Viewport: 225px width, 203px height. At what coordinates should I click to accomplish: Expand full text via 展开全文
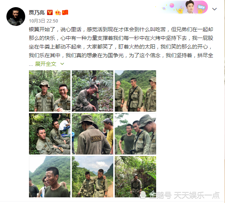(x=46, y=64)
